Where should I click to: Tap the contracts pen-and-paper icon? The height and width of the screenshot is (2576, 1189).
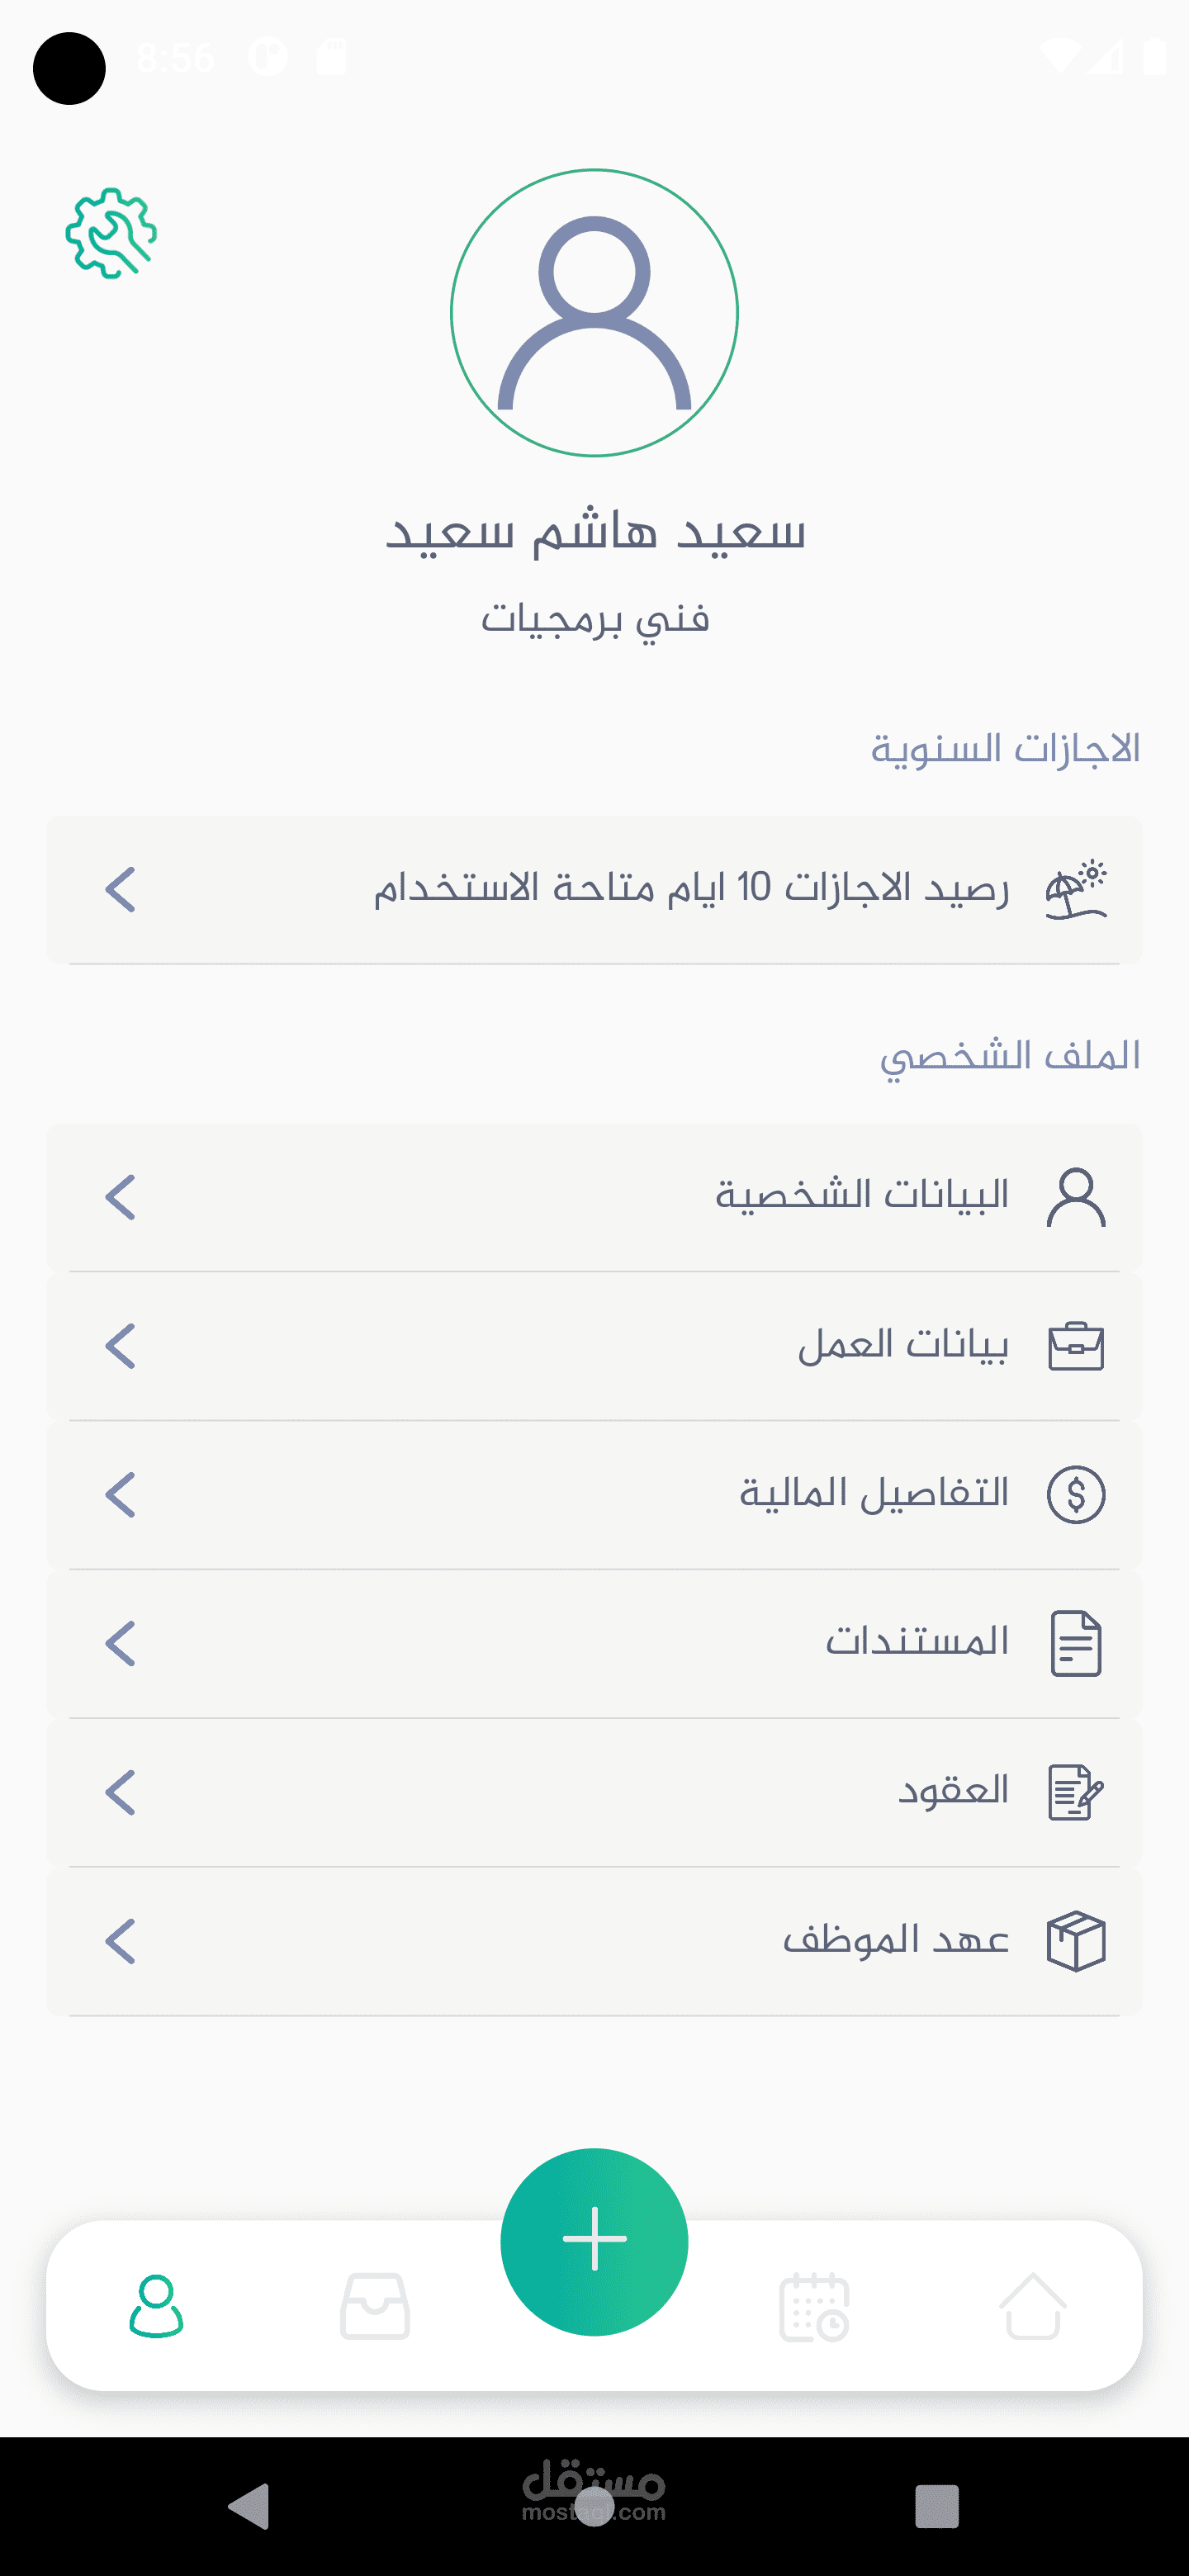coord(1075,1792)
